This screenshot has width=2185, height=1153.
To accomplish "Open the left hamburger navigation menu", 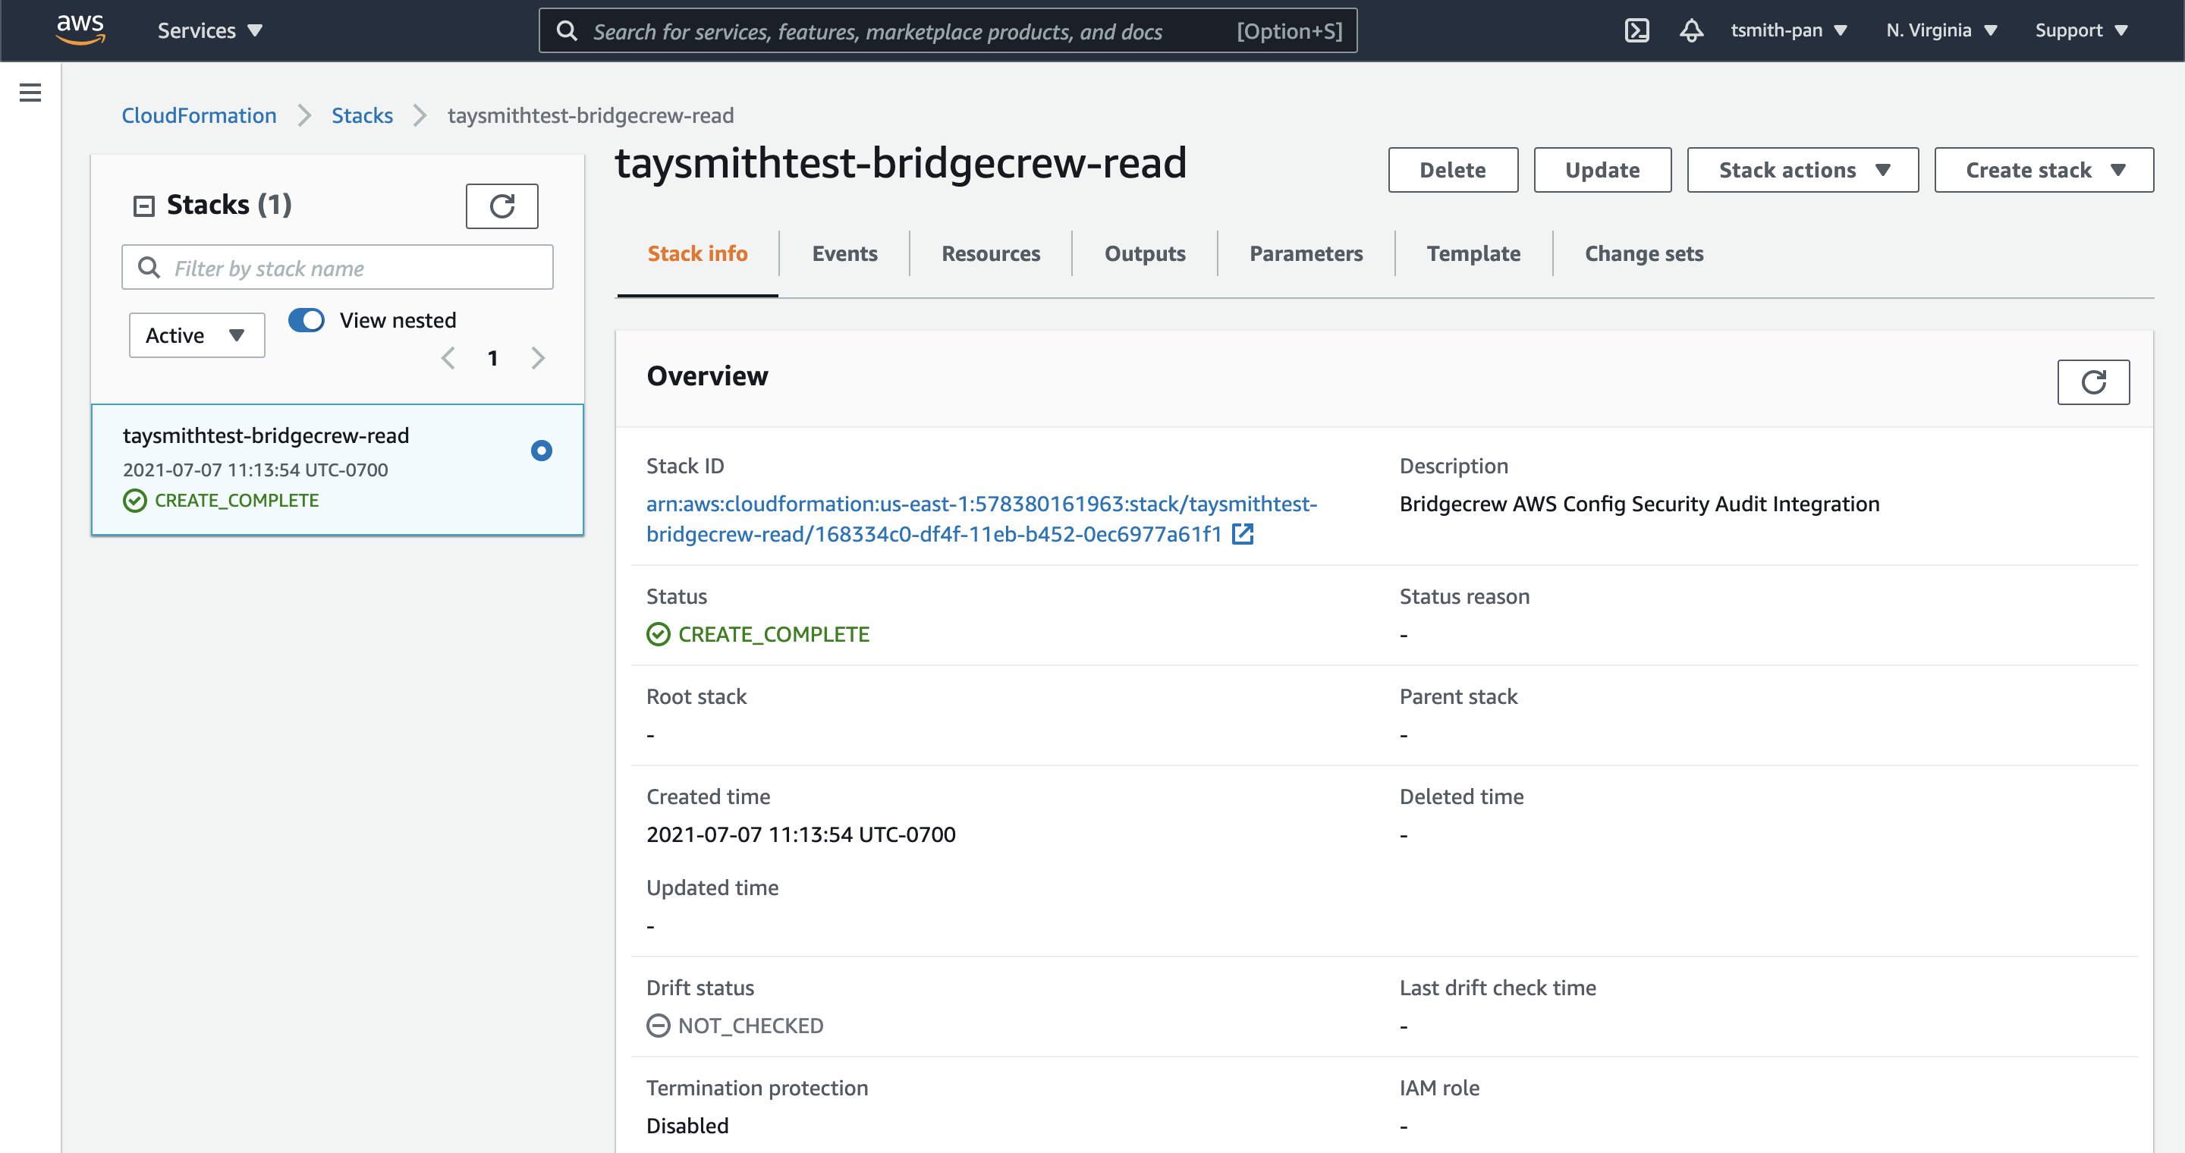I will [x=30, y=93].
